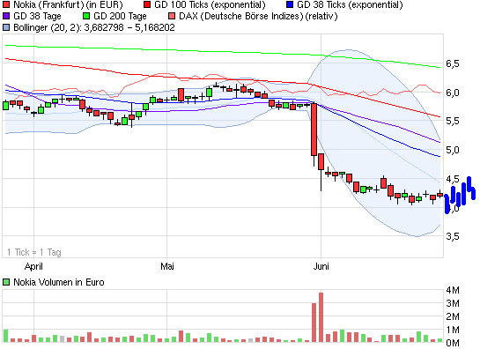Click the blue GD 38 Ticks legend swatch
The height and width of the screenshot is (349, 480).
(x=290, y=4)
